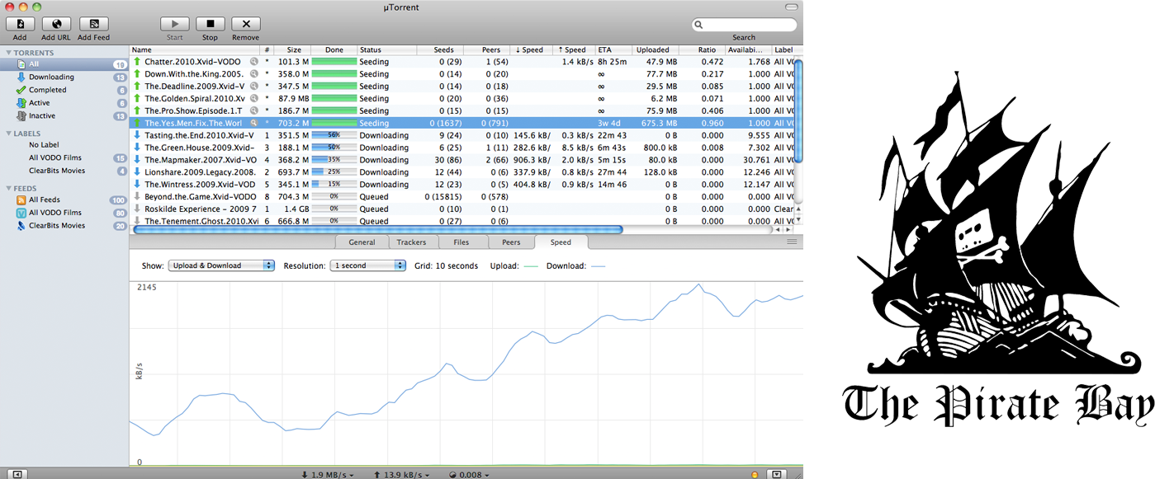Screen dimensions: 1155x479
Task: Click the Add Feed RSS icon
Action: (x=94, y=25)
